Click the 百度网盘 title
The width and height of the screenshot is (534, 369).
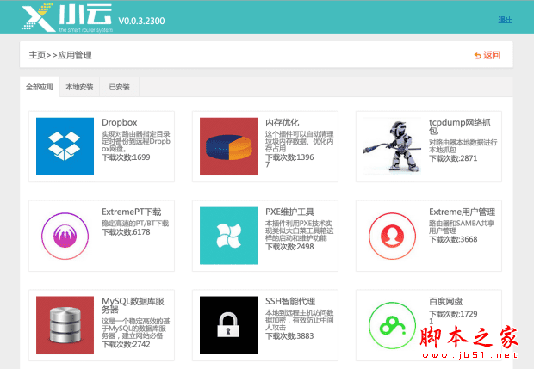point(446,301)
